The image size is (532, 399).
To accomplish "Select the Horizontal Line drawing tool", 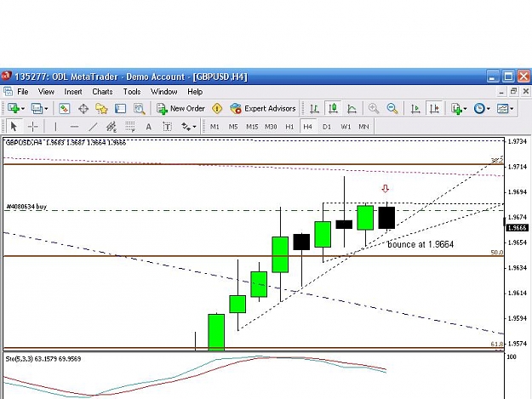I will (x=74, y=127).
